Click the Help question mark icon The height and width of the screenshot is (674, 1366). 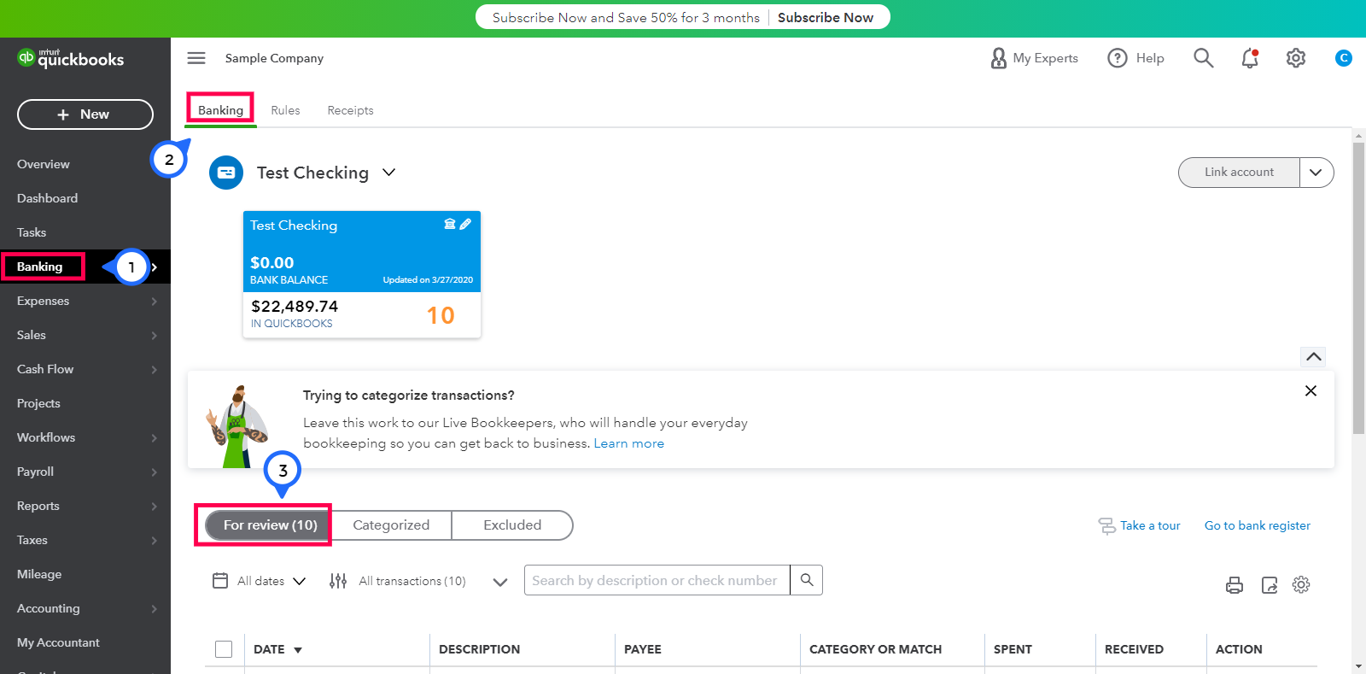[x=1118, y=58]
